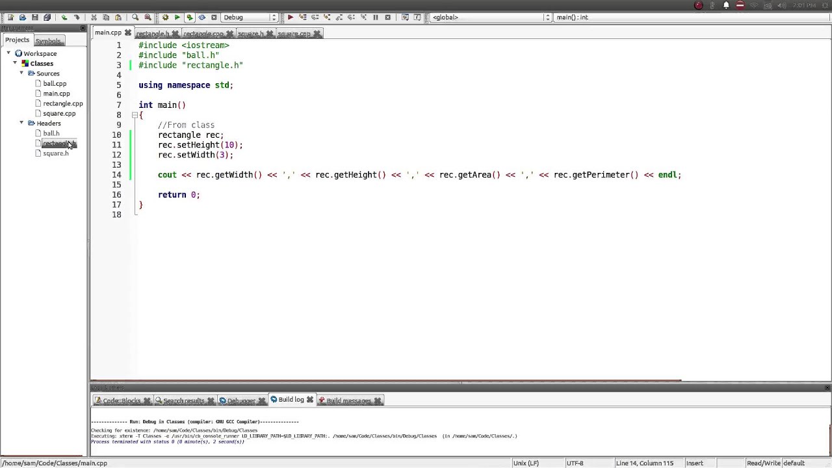Collapse the Classes project node

point(15,64)
